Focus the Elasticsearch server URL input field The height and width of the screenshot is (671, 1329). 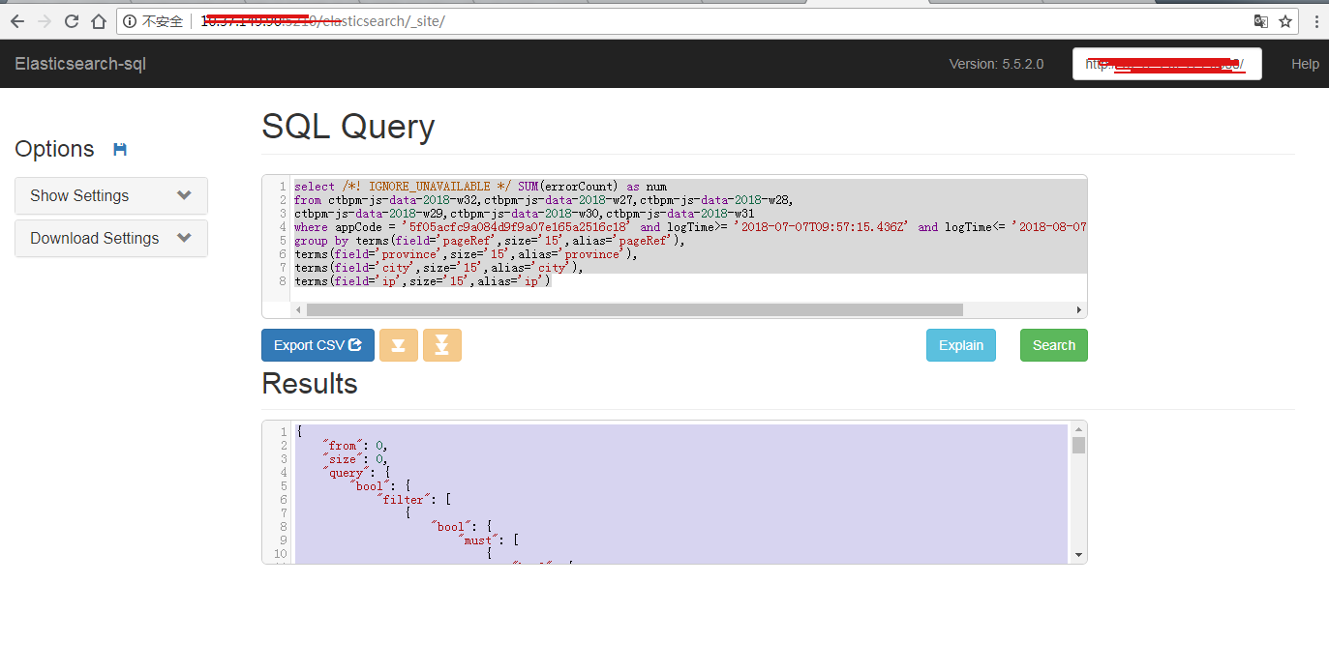coord(1167,64)
